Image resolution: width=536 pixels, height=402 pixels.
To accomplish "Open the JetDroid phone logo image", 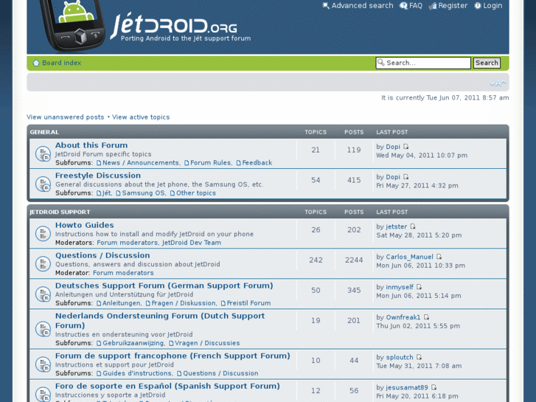I will tap(73, 24).
